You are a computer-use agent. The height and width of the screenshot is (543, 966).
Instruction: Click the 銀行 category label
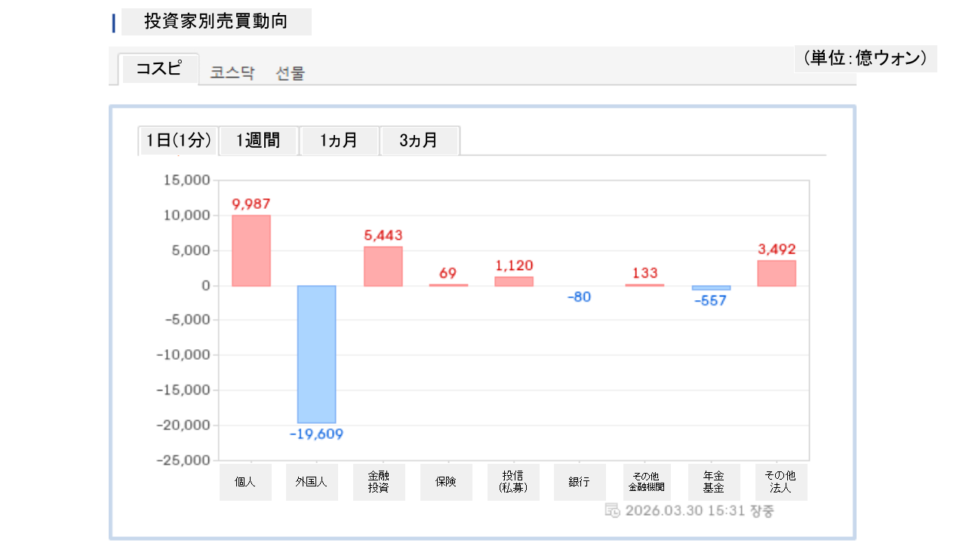tap(580, 482)
